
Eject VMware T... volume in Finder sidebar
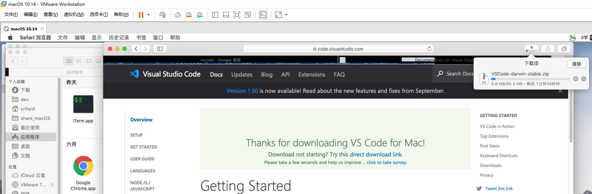point(52,185)
